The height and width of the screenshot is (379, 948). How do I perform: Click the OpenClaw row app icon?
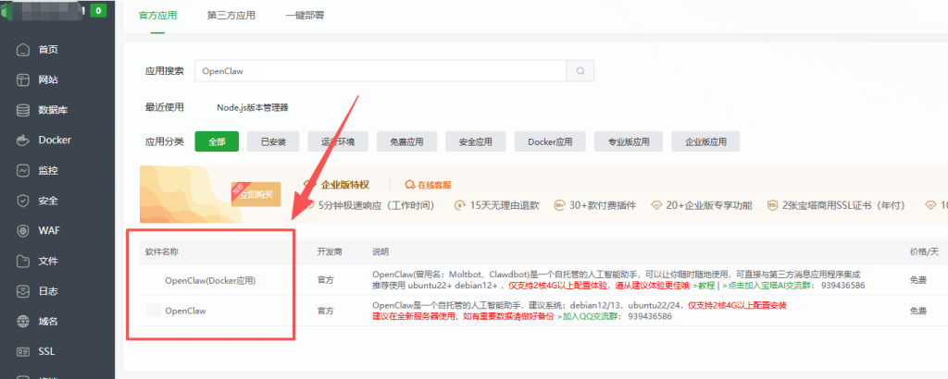pos(155,311)
